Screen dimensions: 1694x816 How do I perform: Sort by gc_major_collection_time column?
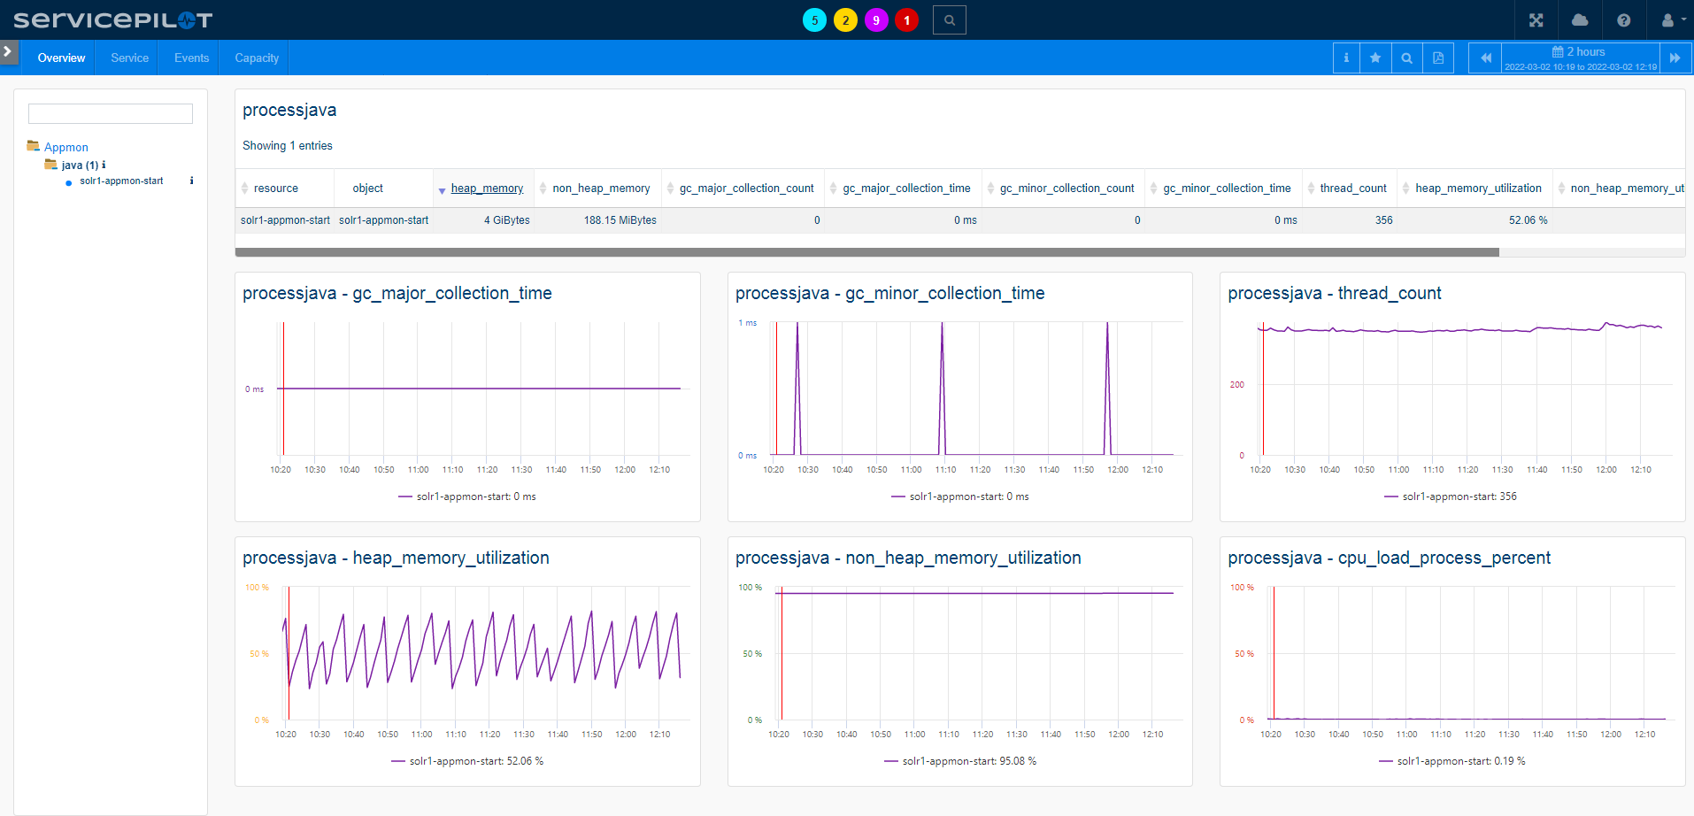click(904, 188)
